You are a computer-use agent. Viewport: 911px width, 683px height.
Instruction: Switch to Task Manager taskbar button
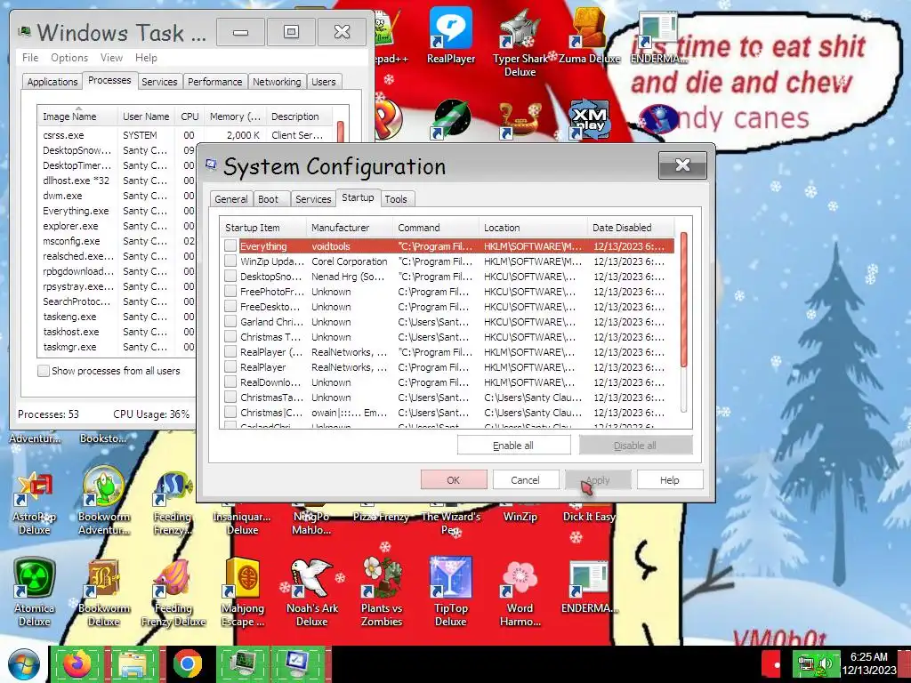pyautogui.click(x=243, y=663)
